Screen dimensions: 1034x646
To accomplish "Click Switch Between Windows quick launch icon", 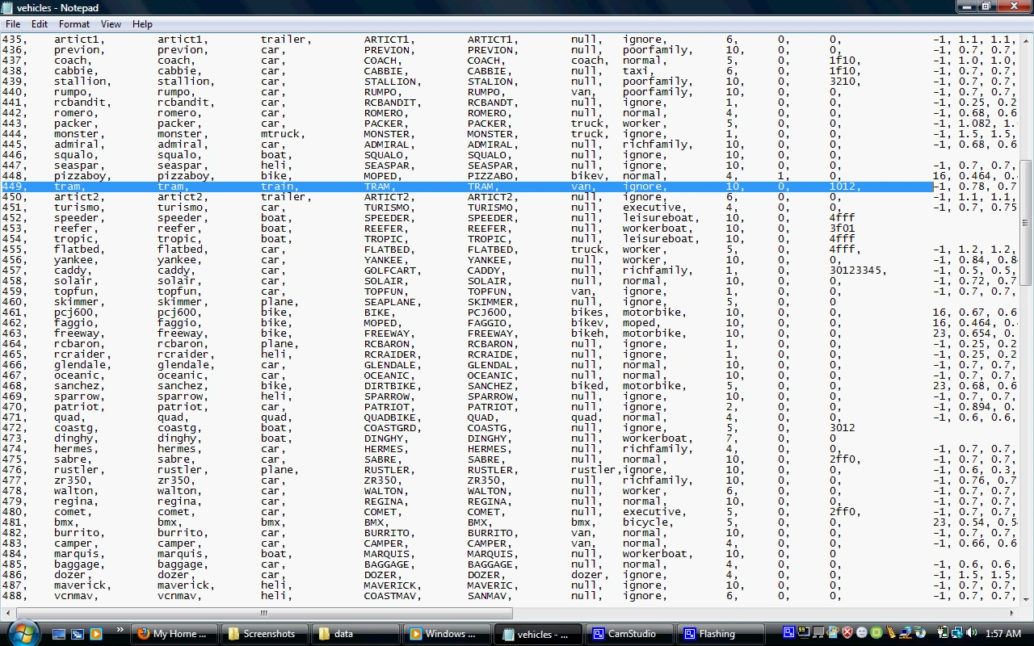I will tap(78, 634).
